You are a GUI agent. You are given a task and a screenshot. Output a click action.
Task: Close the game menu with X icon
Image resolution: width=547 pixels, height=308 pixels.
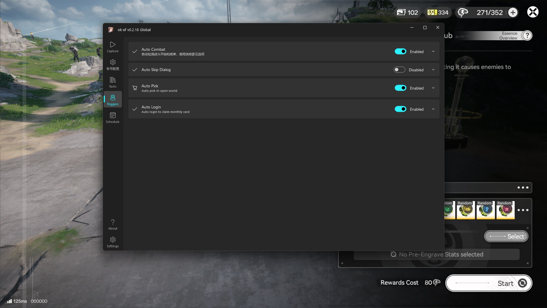(x=532, y=12)
